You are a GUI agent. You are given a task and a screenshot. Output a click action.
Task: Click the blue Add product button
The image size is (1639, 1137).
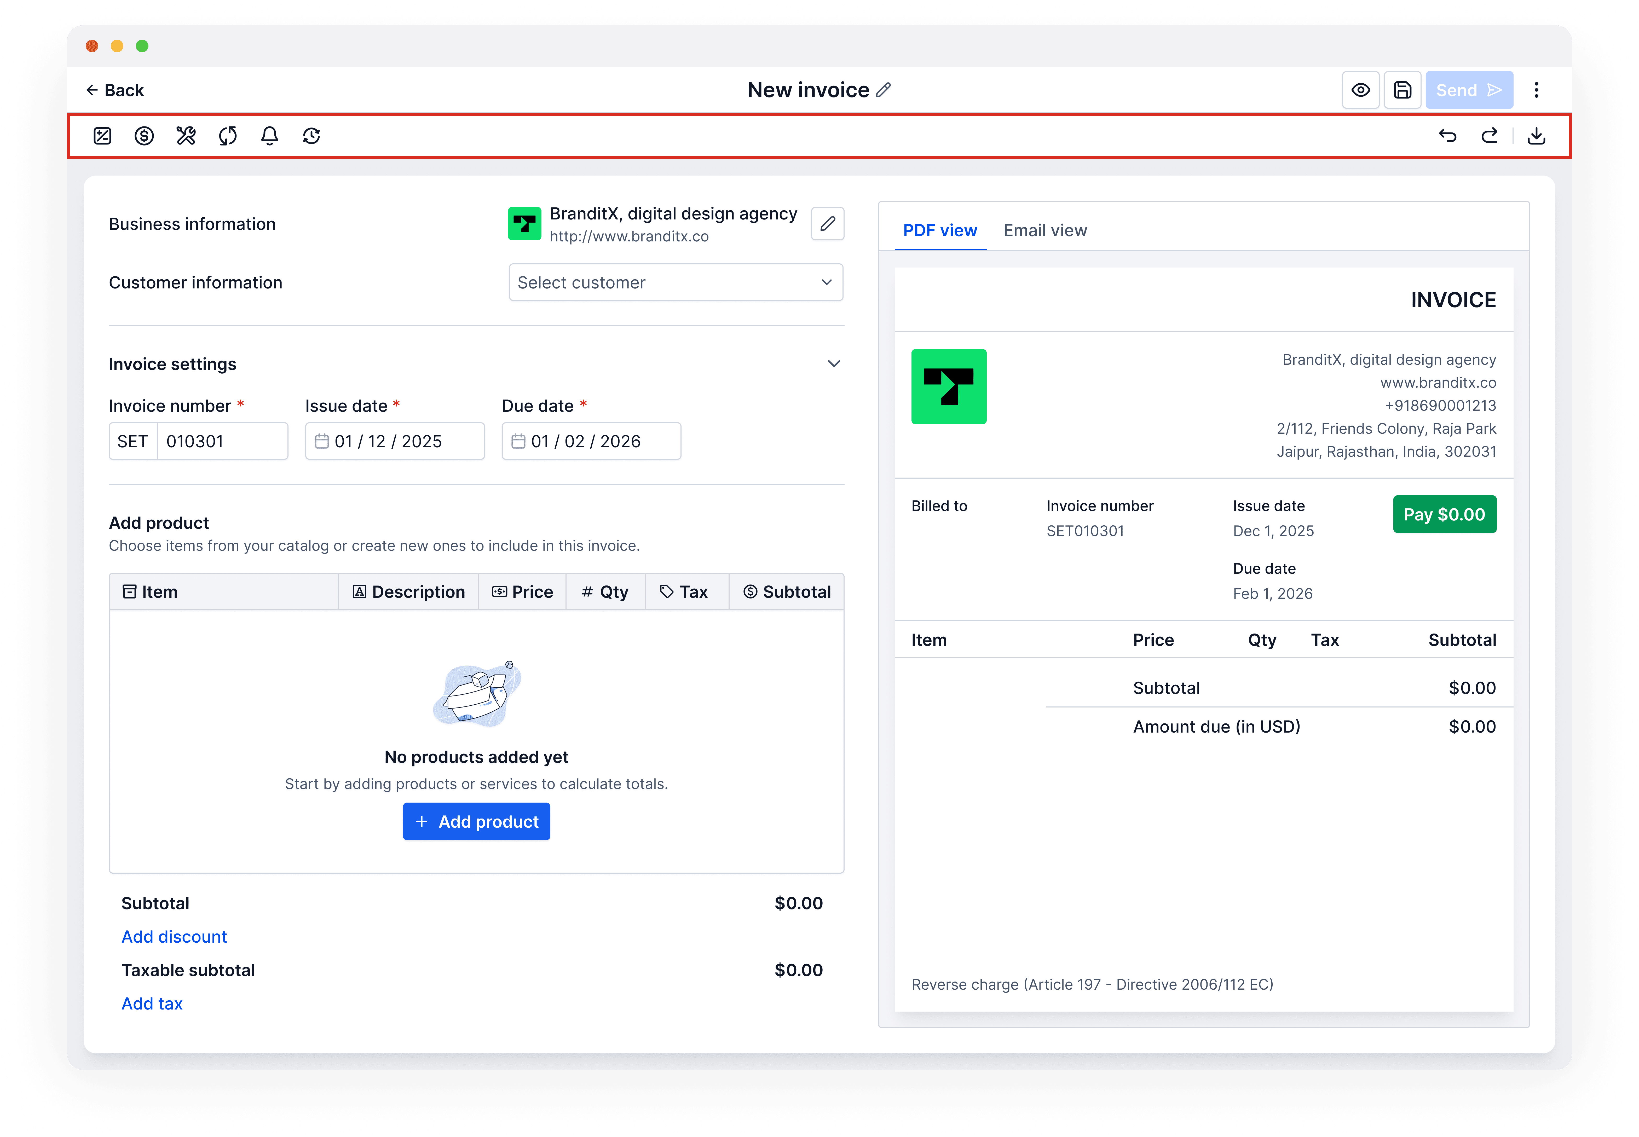click(x=476, y=821)
